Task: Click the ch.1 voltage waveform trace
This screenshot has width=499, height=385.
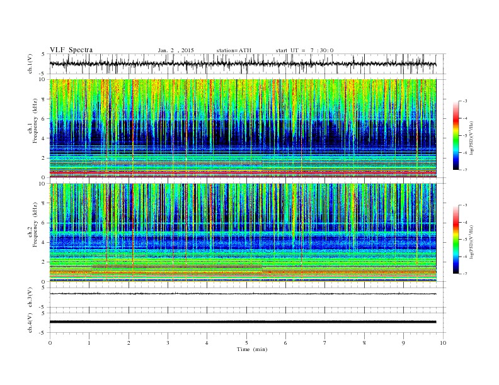Action: pos(243,64)
